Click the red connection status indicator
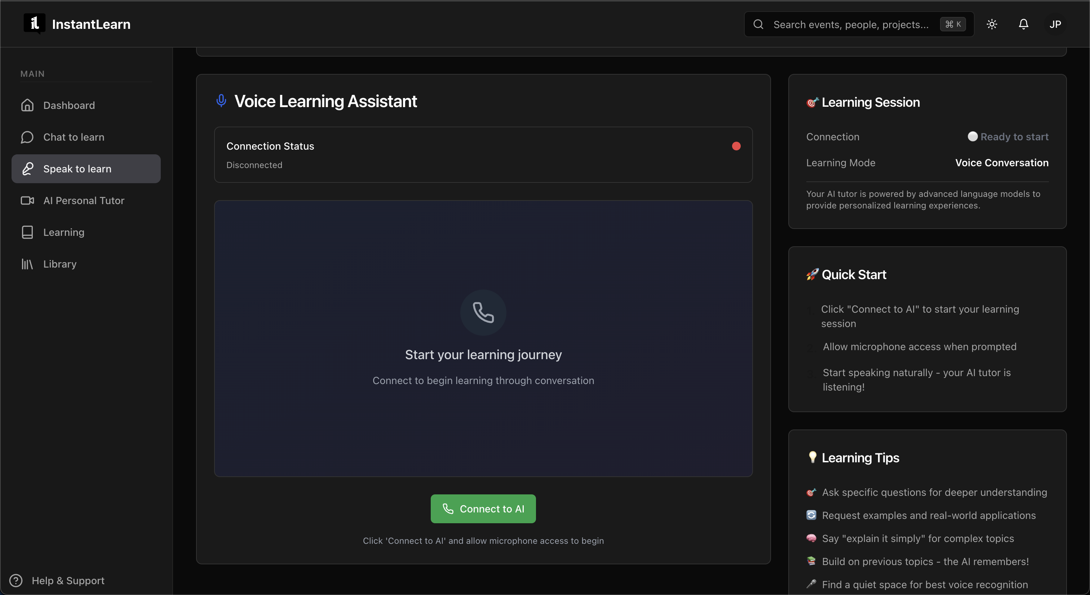The height and width of the screenshot is (595, 1090). pos(736,146)
